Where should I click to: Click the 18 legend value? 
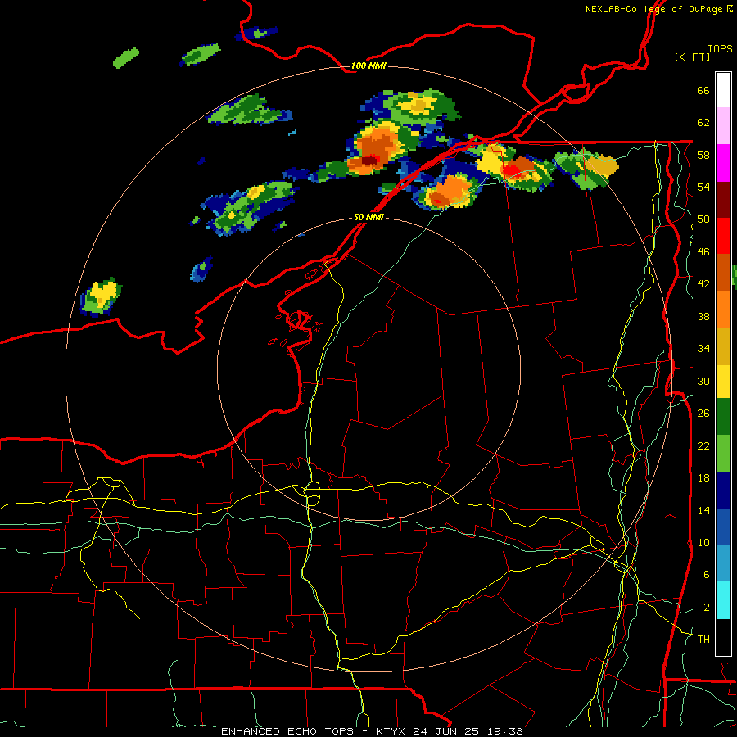[703, 478]
